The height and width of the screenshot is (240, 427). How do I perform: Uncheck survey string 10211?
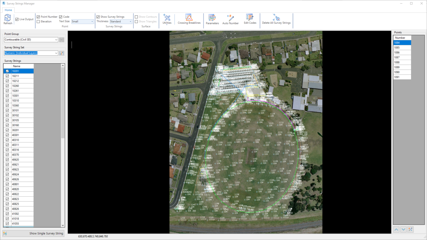(7, 76)
